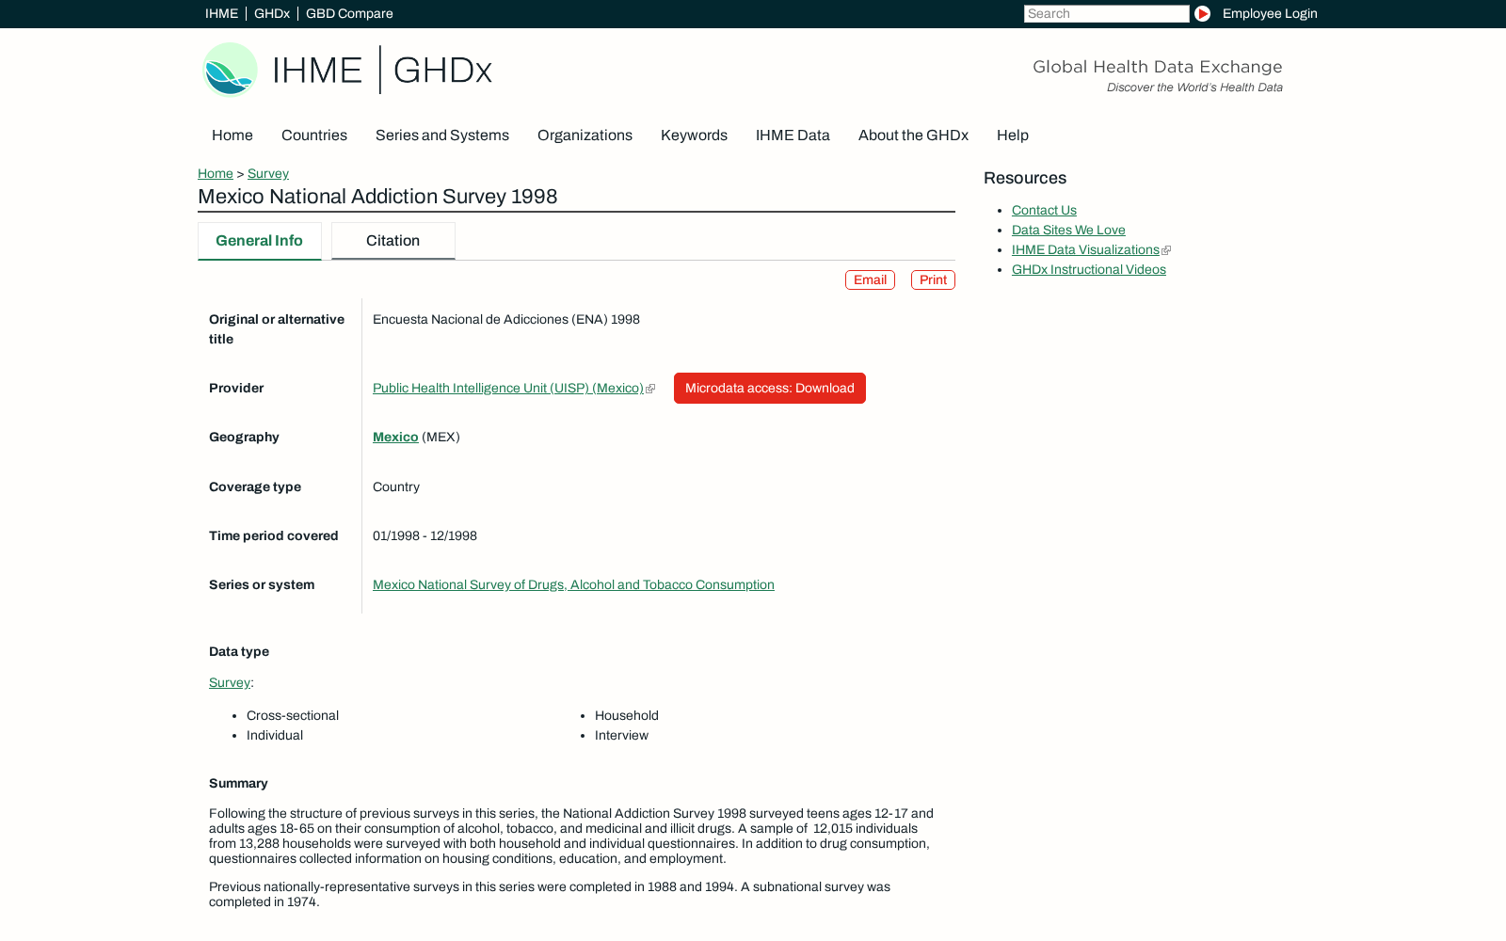Viewport: 1506px width, 941px height.
Task: Open GHDx Instructional Videos link
Action: [1089, 270]
